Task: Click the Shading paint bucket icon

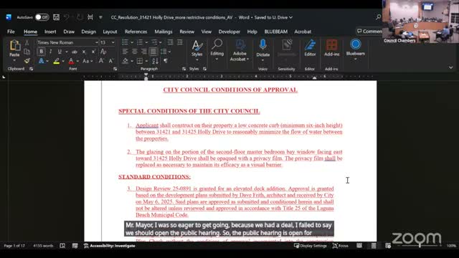Action: coord(126,61)
